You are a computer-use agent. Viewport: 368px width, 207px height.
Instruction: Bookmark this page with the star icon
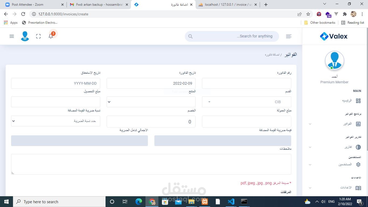308,14
